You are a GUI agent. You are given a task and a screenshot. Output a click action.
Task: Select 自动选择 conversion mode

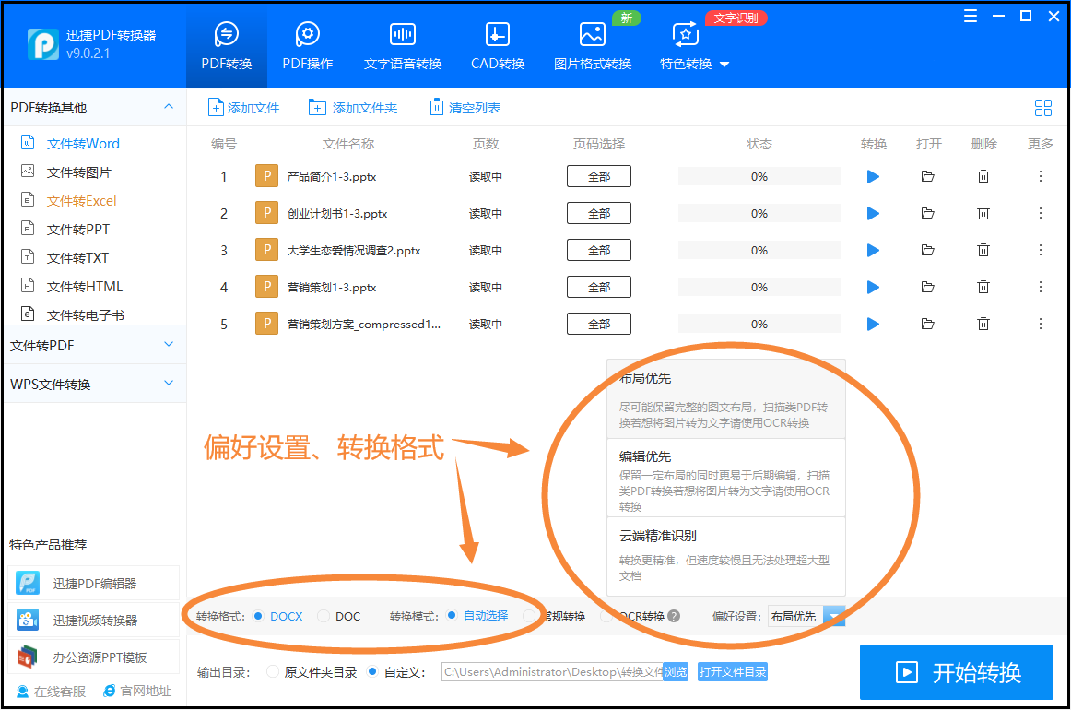coord(452,616)
